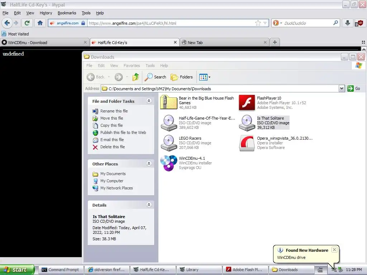Open My Network Places link
Screen dimensions: 367x275
(113, 188)
